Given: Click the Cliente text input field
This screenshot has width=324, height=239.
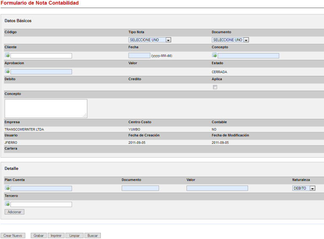Looking at the screenshot, I should pyautogui.click(x=41, y=56).
